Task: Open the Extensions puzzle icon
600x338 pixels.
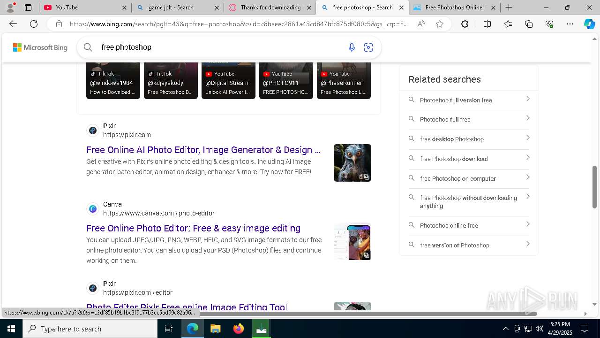Action: pyautogui.click(x=465, y=24)
